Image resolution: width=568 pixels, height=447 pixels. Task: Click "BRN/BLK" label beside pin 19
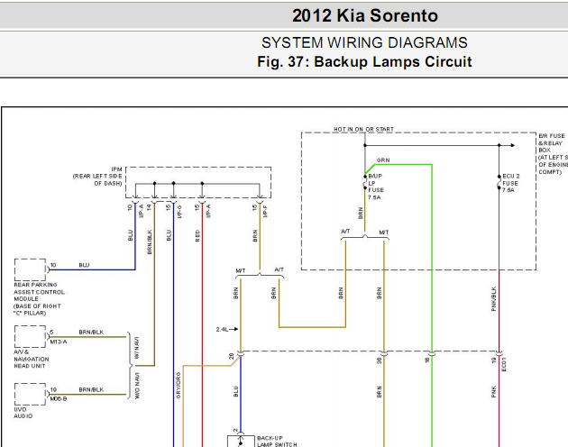(91, 389)
